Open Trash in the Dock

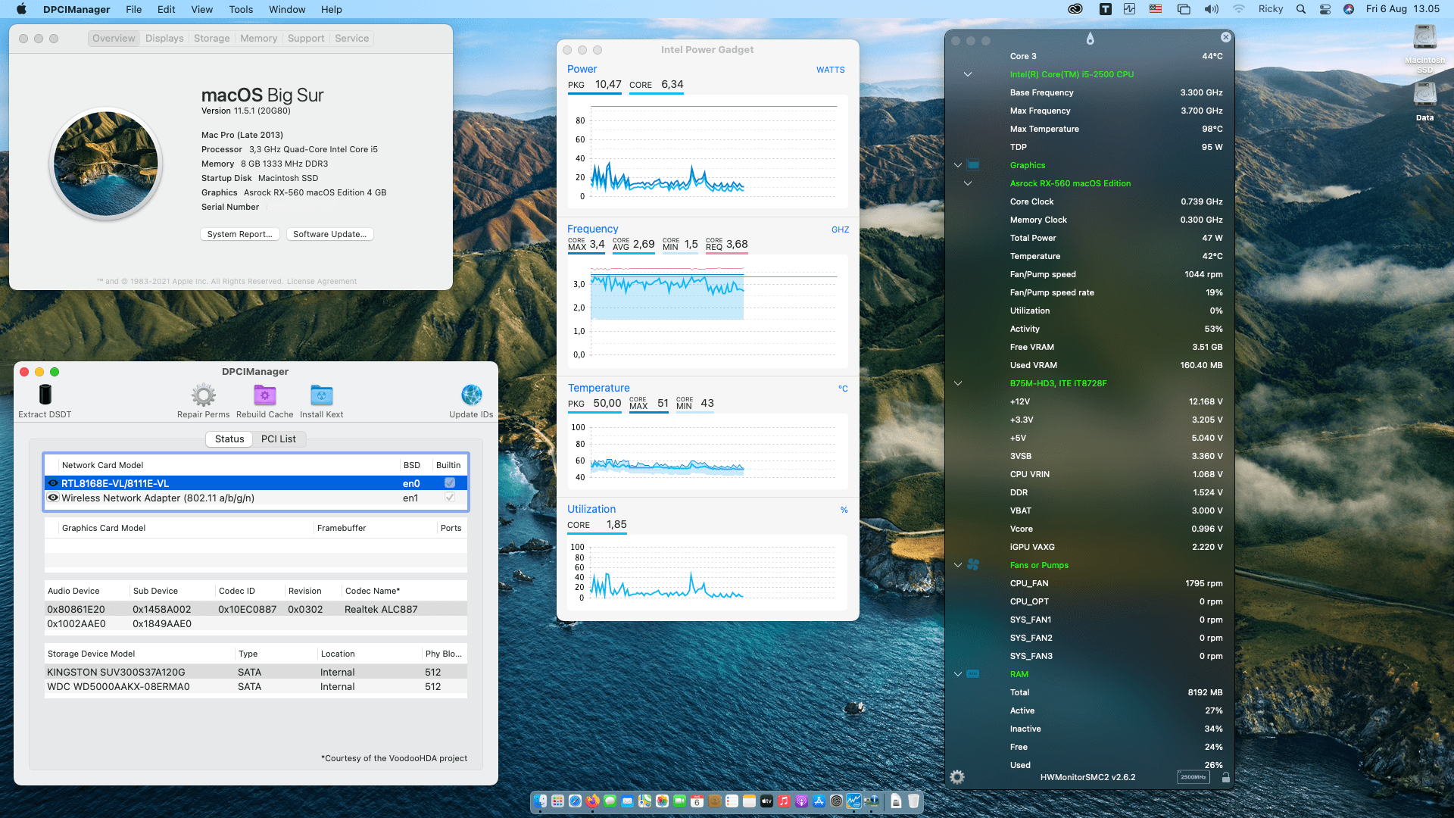[913, 801]
